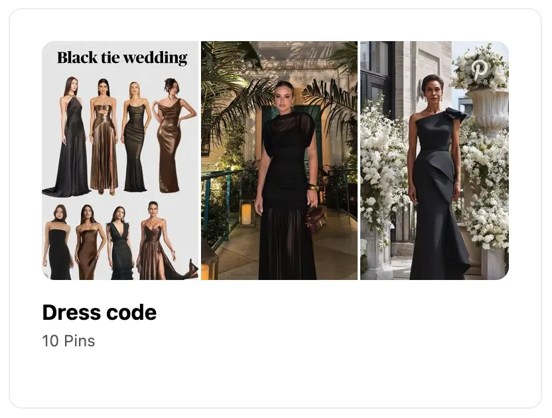Screen dimensions: 552x418
Task: Click the burgundy handbag in middle photo
Action: click(315, 219)
